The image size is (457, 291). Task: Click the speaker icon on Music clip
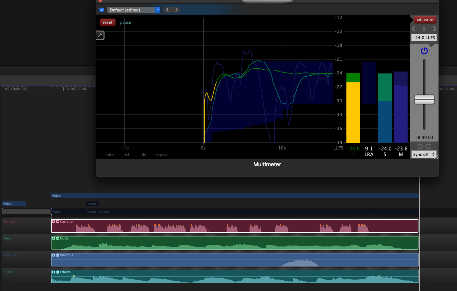click(54, 239)
